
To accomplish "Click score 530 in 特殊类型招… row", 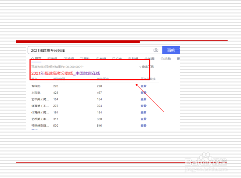I will tap(56, 126).
